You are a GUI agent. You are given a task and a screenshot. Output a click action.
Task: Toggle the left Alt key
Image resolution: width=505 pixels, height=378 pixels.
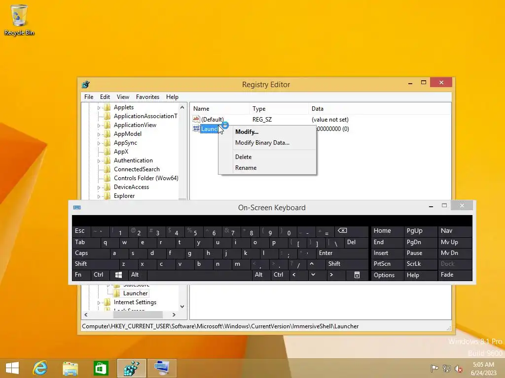(x=137, y=275)
